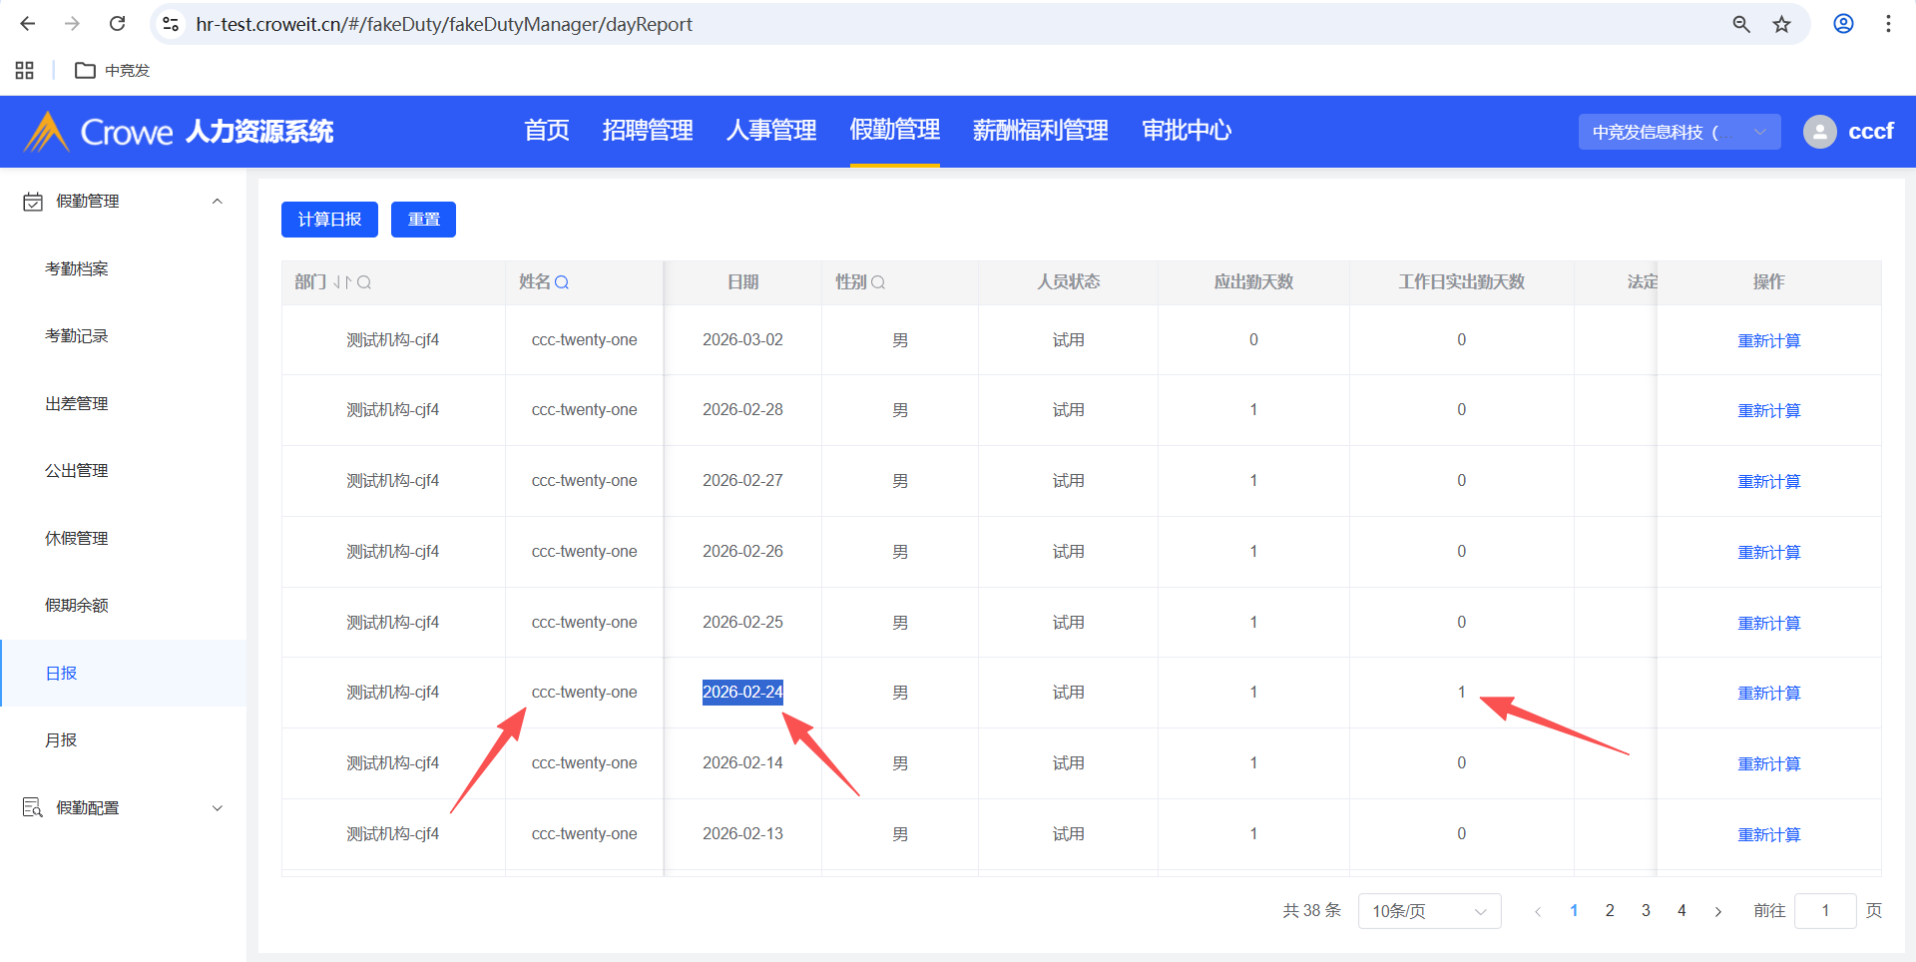1916x962 pixels.
Task: Click the sort arrows in 部门 column header
Action: (342, 282)
